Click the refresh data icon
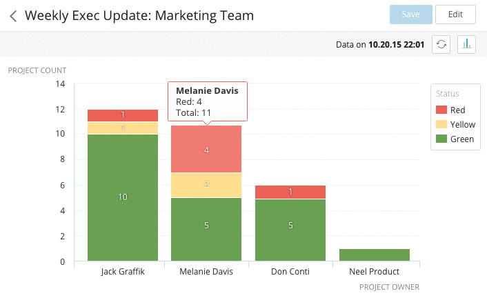Screen dimensions: 487x298 pyautogui.click(x=441, y=44)
